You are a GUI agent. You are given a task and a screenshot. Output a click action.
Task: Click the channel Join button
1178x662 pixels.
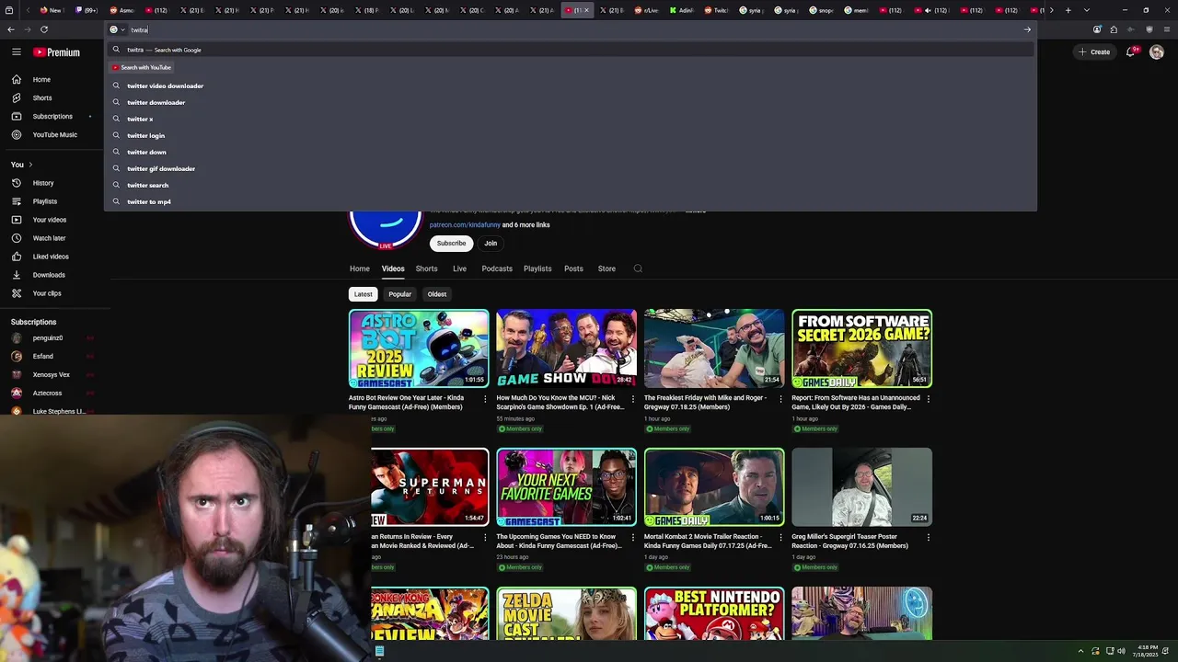click(x=491, y=244)
